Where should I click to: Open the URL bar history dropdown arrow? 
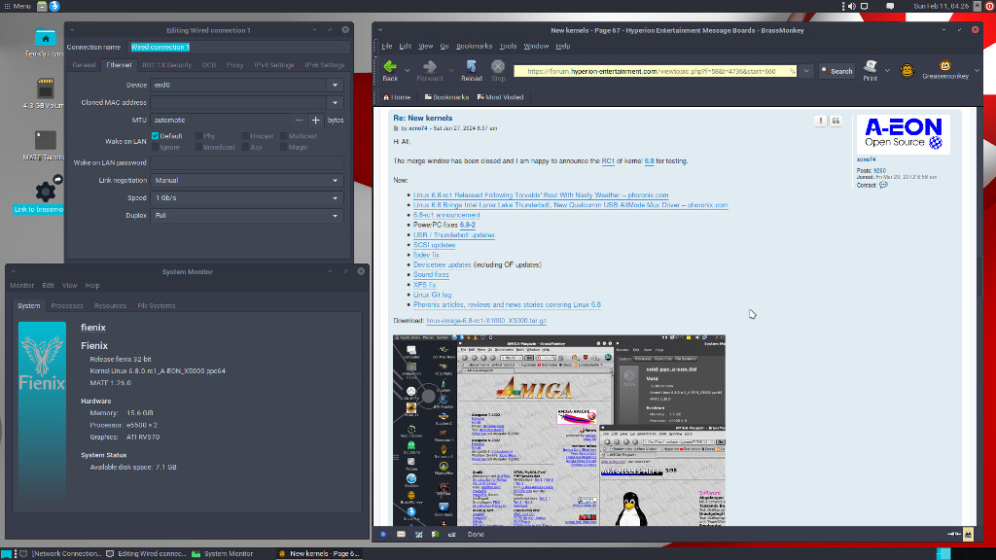[x=806, y=71]
